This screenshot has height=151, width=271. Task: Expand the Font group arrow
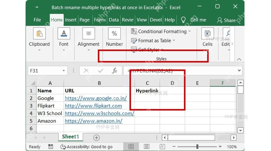tap(64, 50)
